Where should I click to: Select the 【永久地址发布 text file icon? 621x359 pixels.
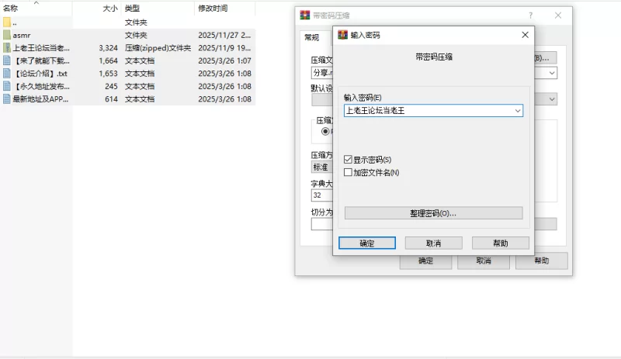(x=7, y=86)
